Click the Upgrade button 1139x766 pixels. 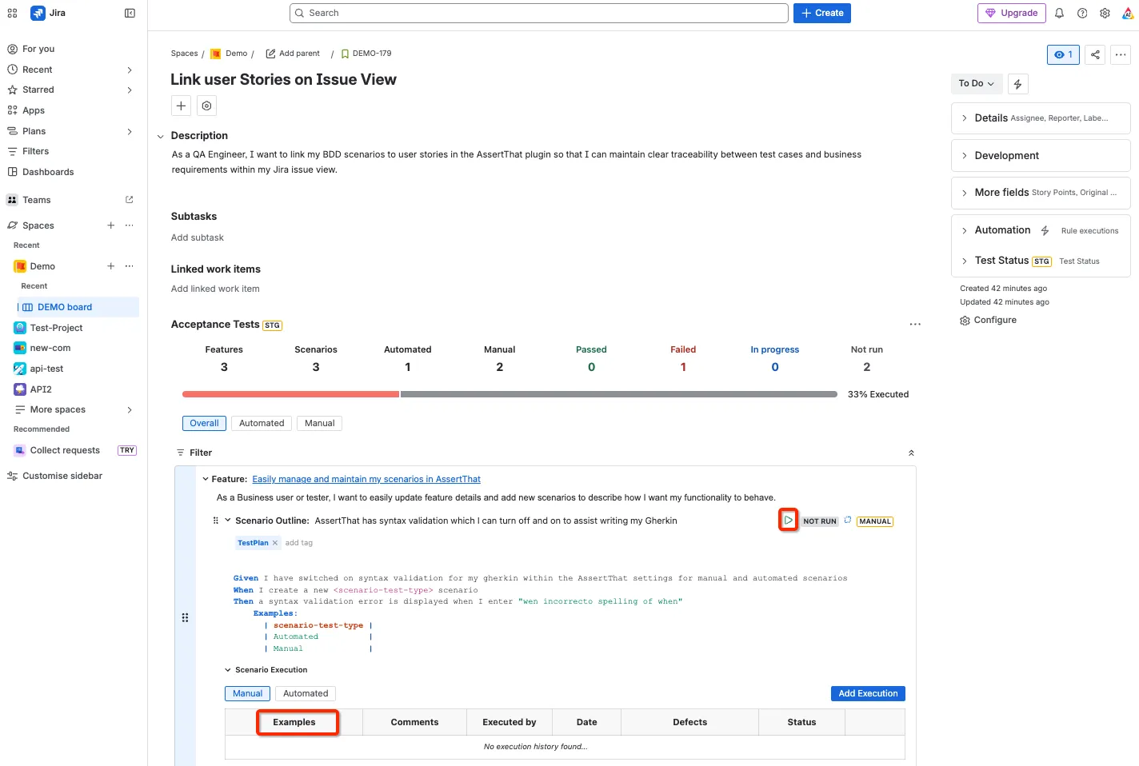[1011, 13]
